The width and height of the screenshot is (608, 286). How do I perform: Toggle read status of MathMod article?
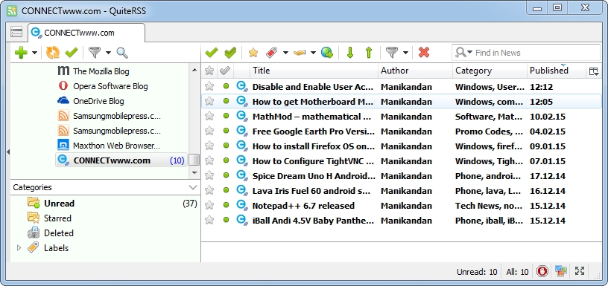coord(226,116)
